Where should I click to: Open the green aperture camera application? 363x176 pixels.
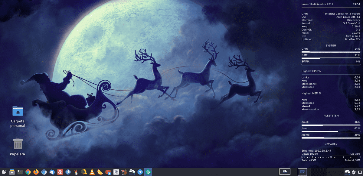[148, 172]
